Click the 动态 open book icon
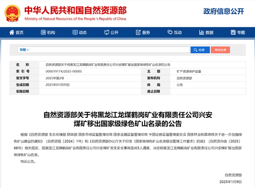Viewport: 255px width, 188px height. [75, 32]
